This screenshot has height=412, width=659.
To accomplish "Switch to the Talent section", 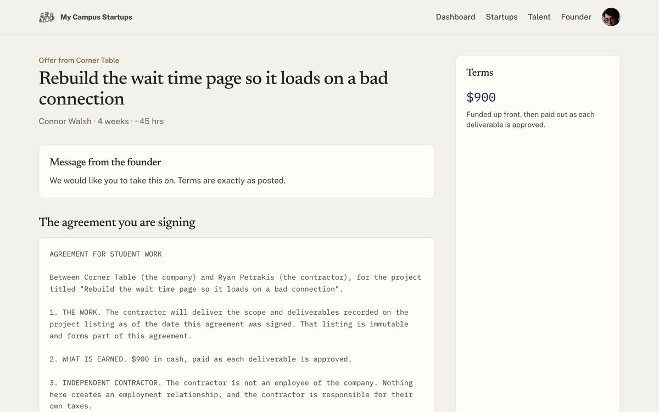I will tap(539, 17).
